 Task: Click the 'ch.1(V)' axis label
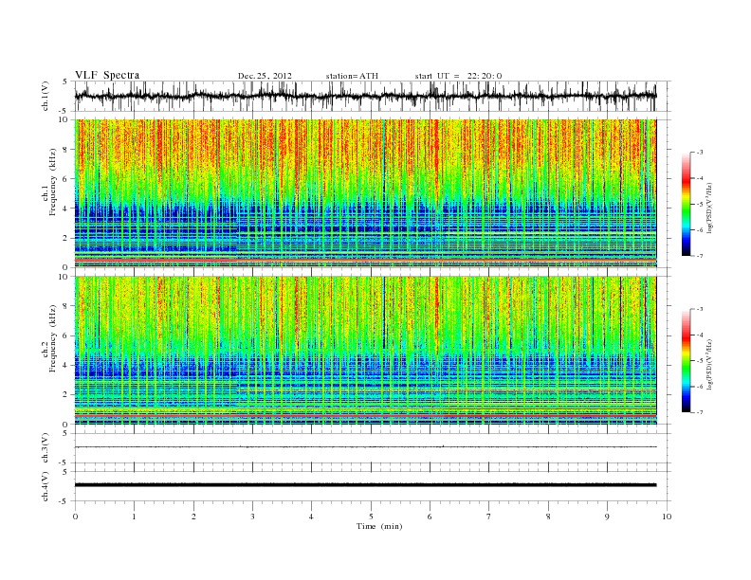coord(46,96)
